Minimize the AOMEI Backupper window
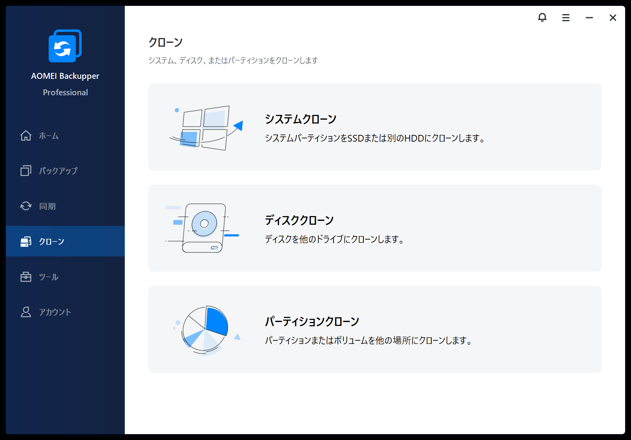This screenshot has height=440, width=631. pos(589,18)
